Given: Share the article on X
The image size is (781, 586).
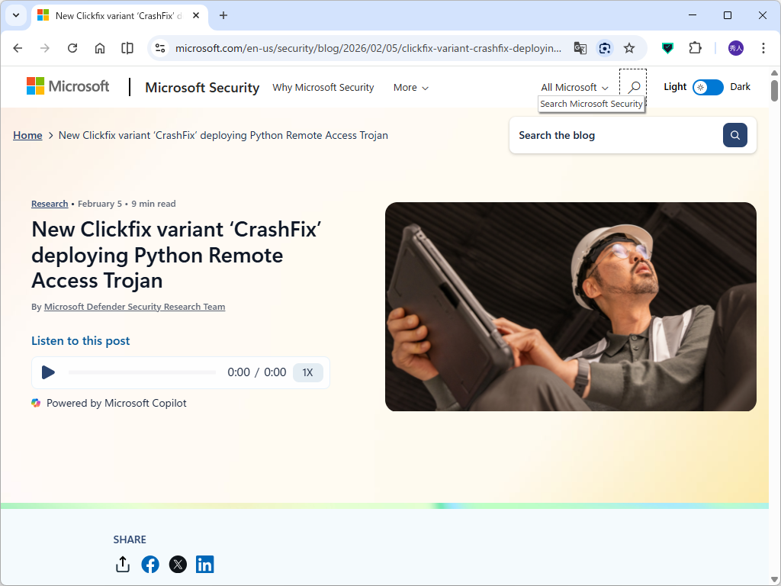Looking at the screenshot, I should pos(178,565).
